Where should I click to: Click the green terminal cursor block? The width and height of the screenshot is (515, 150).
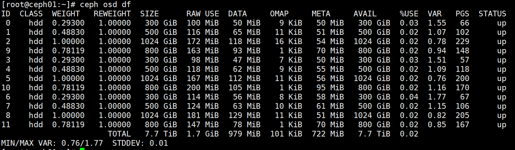tap(82, 149)
